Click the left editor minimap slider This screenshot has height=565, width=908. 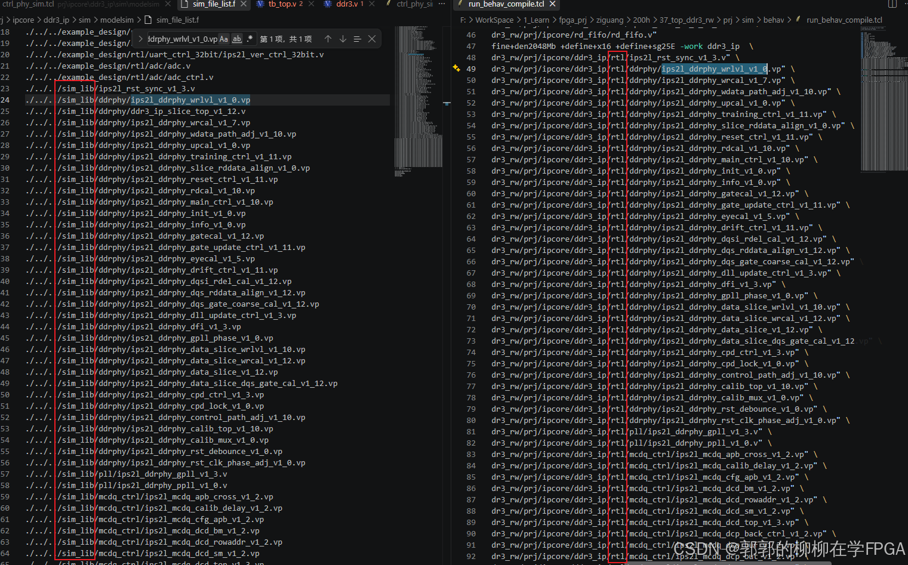[x=418, y=101]
